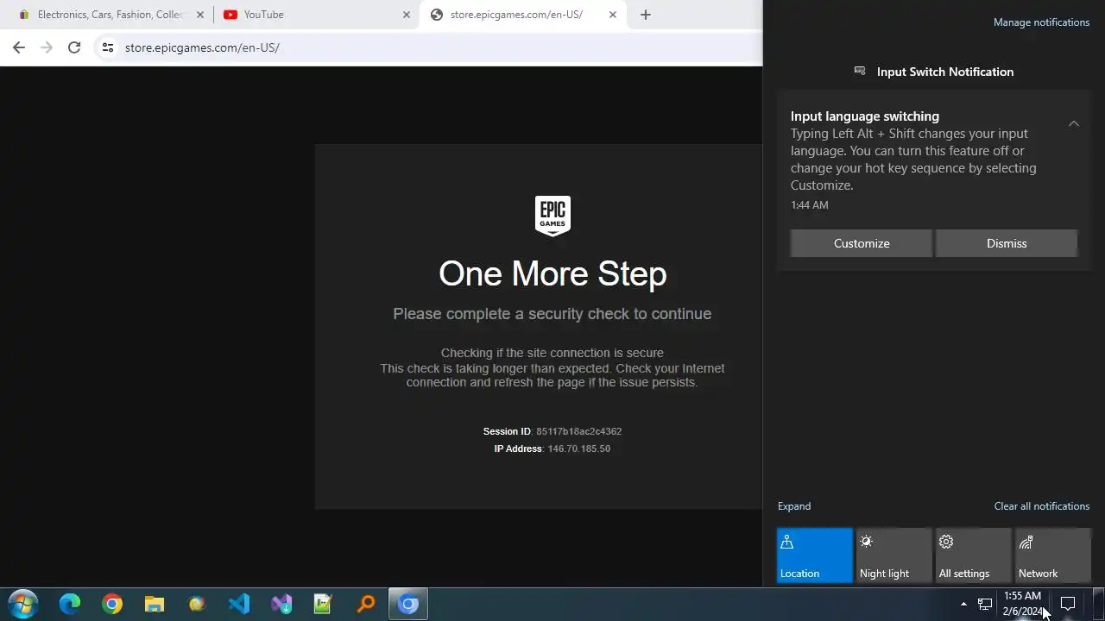Open the All settings quick action
This screenshot has width=1105, height=621.
[973, 555]
